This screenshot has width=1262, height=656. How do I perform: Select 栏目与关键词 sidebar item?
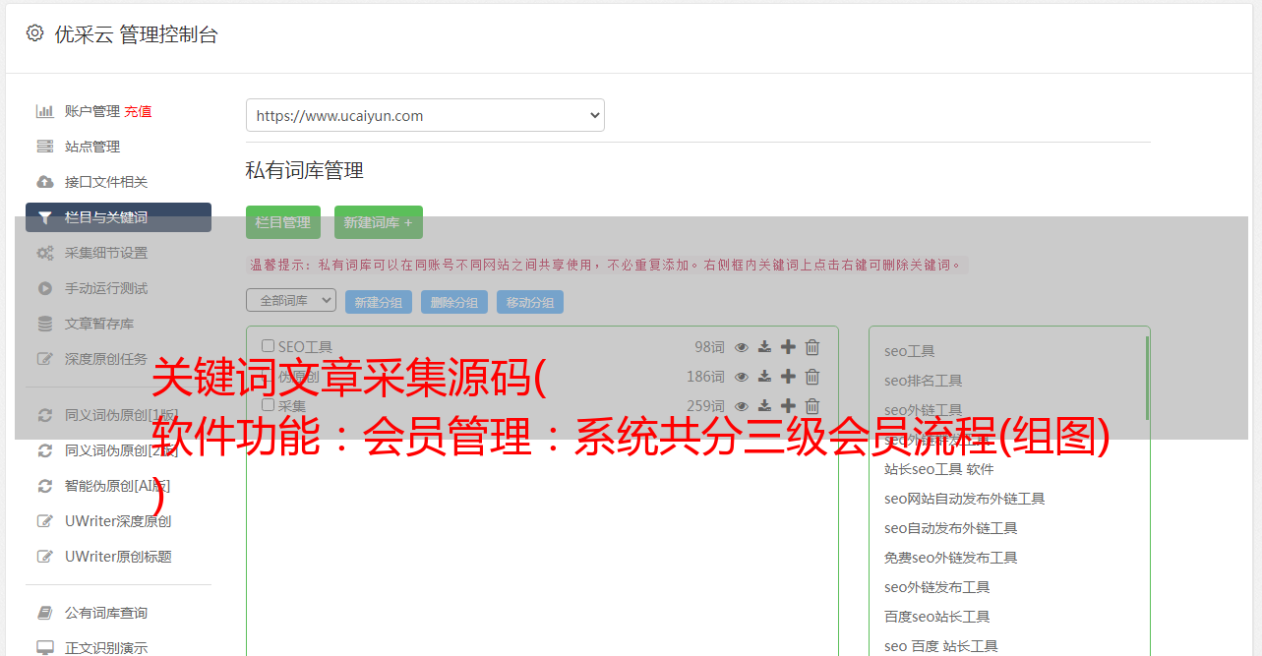click(118, 217)
